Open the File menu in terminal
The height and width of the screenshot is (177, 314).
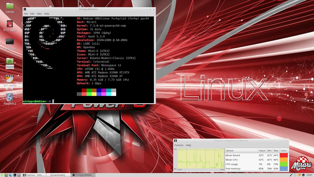[26, 14]
